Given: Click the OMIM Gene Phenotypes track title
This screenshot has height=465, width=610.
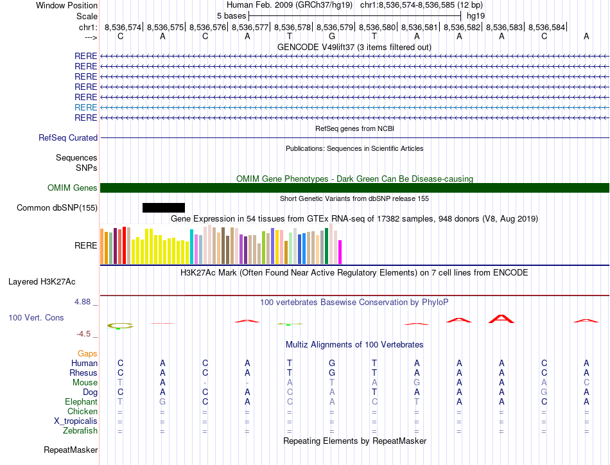Looking at the screenshot, I should (354, 179).
